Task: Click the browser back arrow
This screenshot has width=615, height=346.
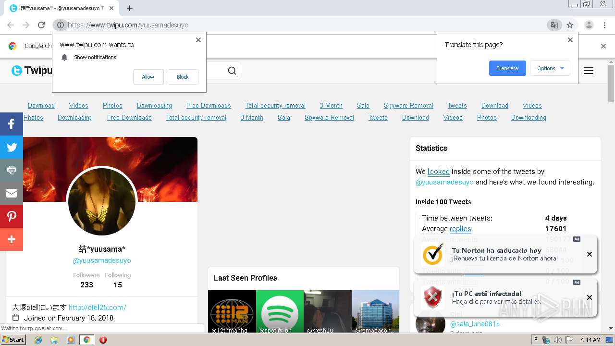Action: coord(11,25)
